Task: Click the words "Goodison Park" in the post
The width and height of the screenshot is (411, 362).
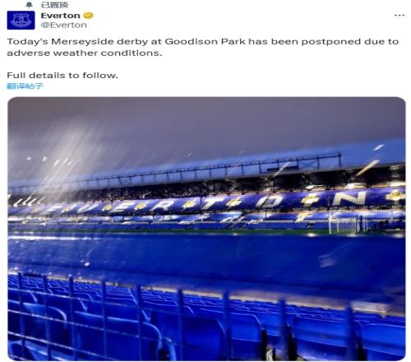Action: pos(205,42)
